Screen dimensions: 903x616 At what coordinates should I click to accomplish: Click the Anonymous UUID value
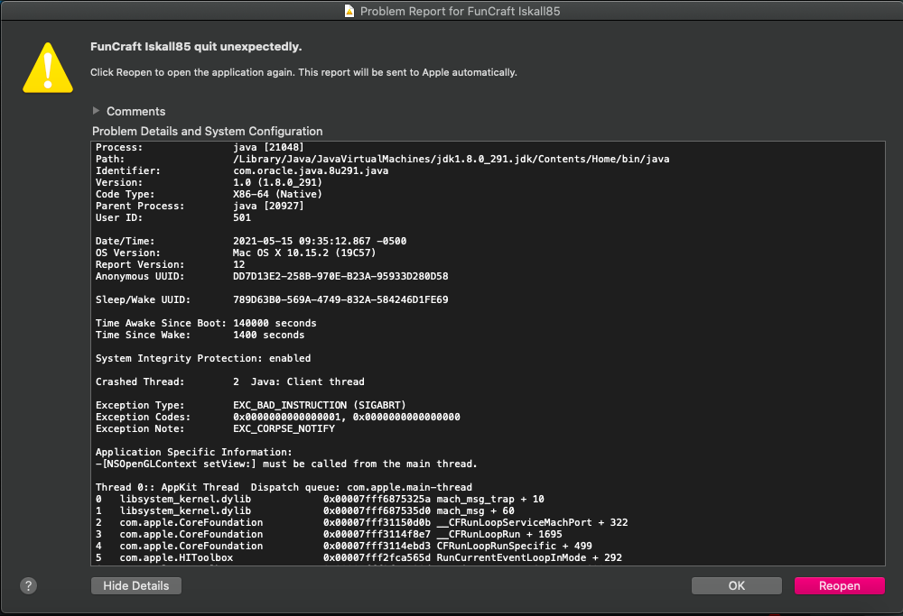pos(340,276)
